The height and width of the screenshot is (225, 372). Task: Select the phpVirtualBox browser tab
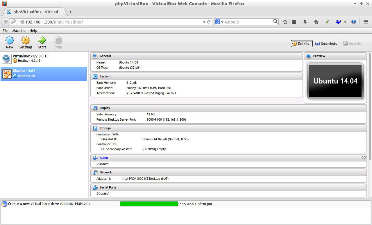pyautogui.click(x=35, y=12)
